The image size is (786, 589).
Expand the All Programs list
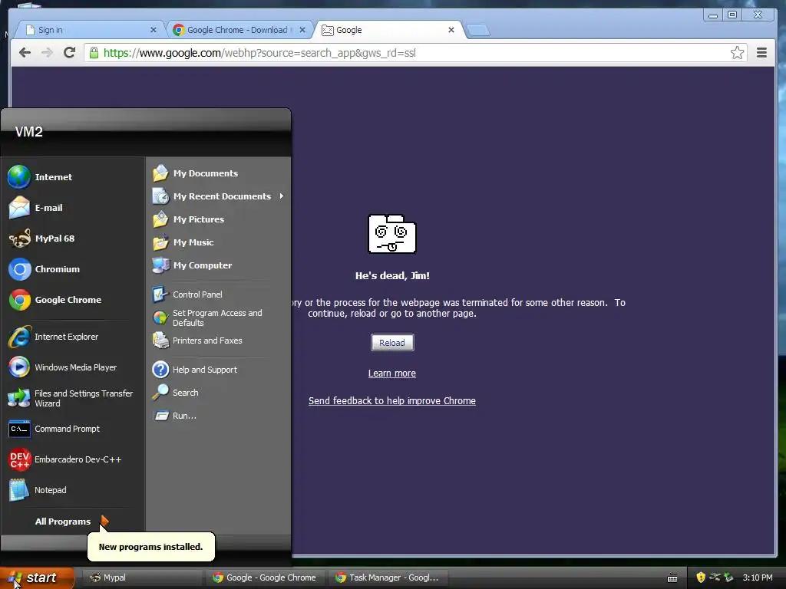tap(71, 522)
